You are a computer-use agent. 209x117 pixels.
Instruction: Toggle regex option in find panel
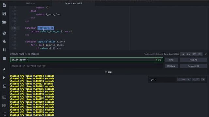(183, 54)
